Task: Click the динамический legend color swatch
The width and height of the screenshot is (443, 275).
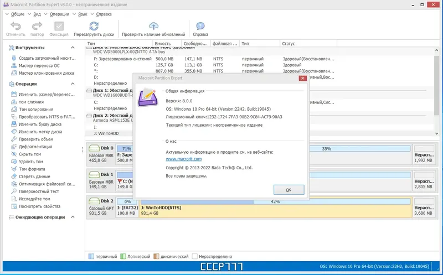Action: click(156, 256)
